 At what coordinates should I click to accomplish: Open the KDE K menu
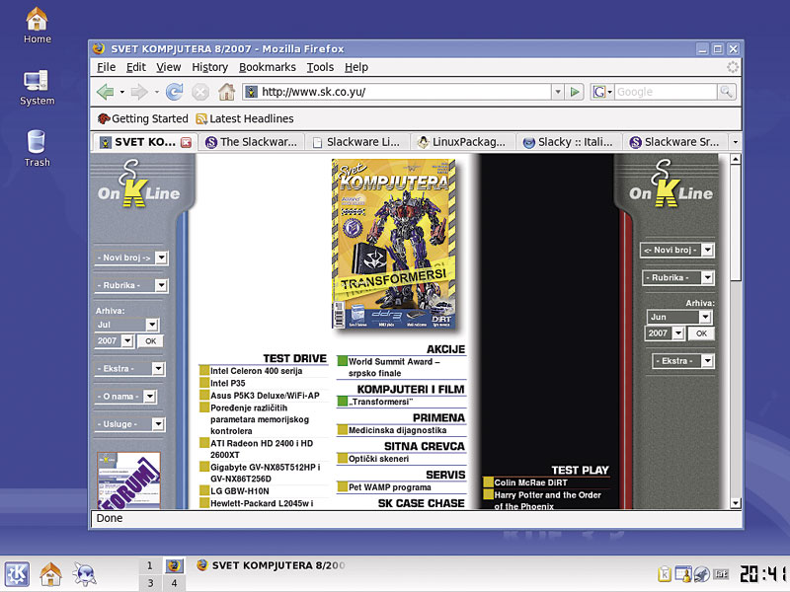[x=17, y=574]
